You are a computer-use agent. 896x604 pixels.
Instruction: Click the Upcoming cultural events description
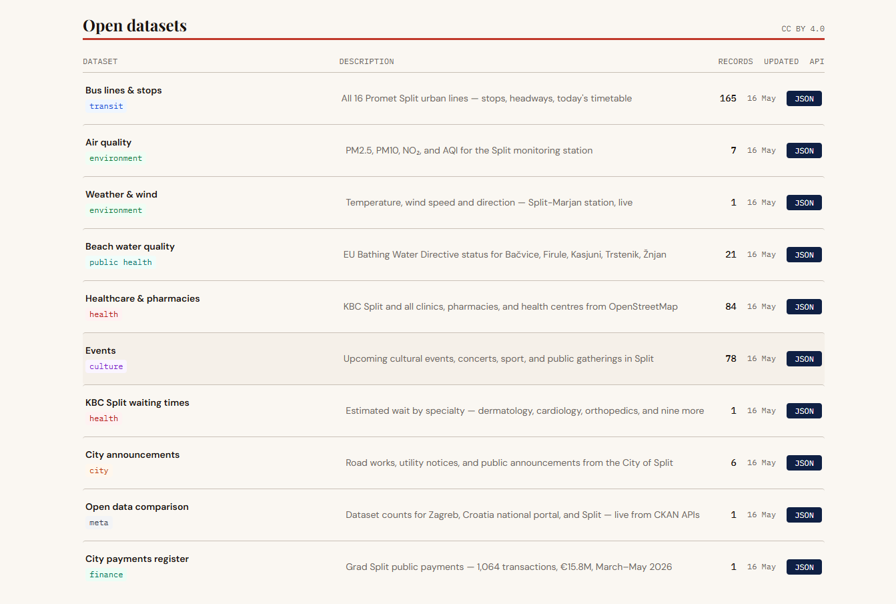(498, 358)
